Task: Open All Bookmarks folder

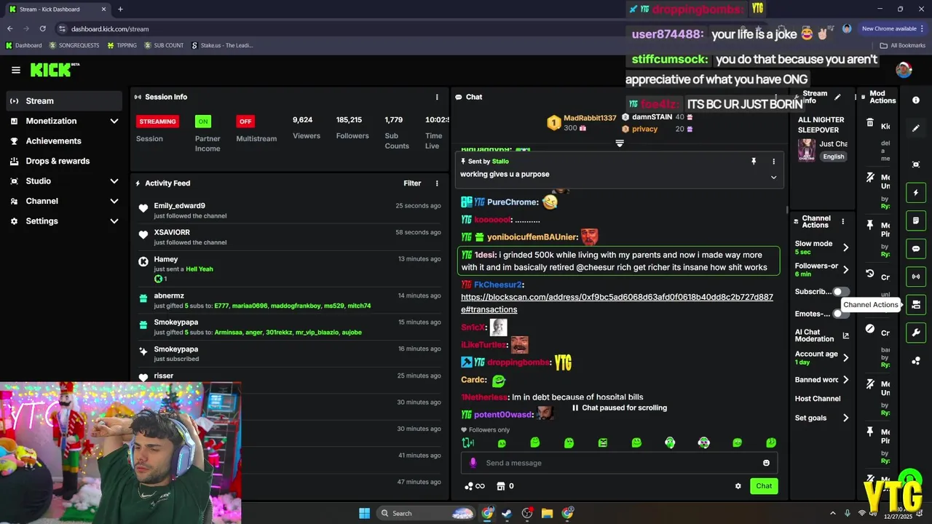Action: click(903, 45)
